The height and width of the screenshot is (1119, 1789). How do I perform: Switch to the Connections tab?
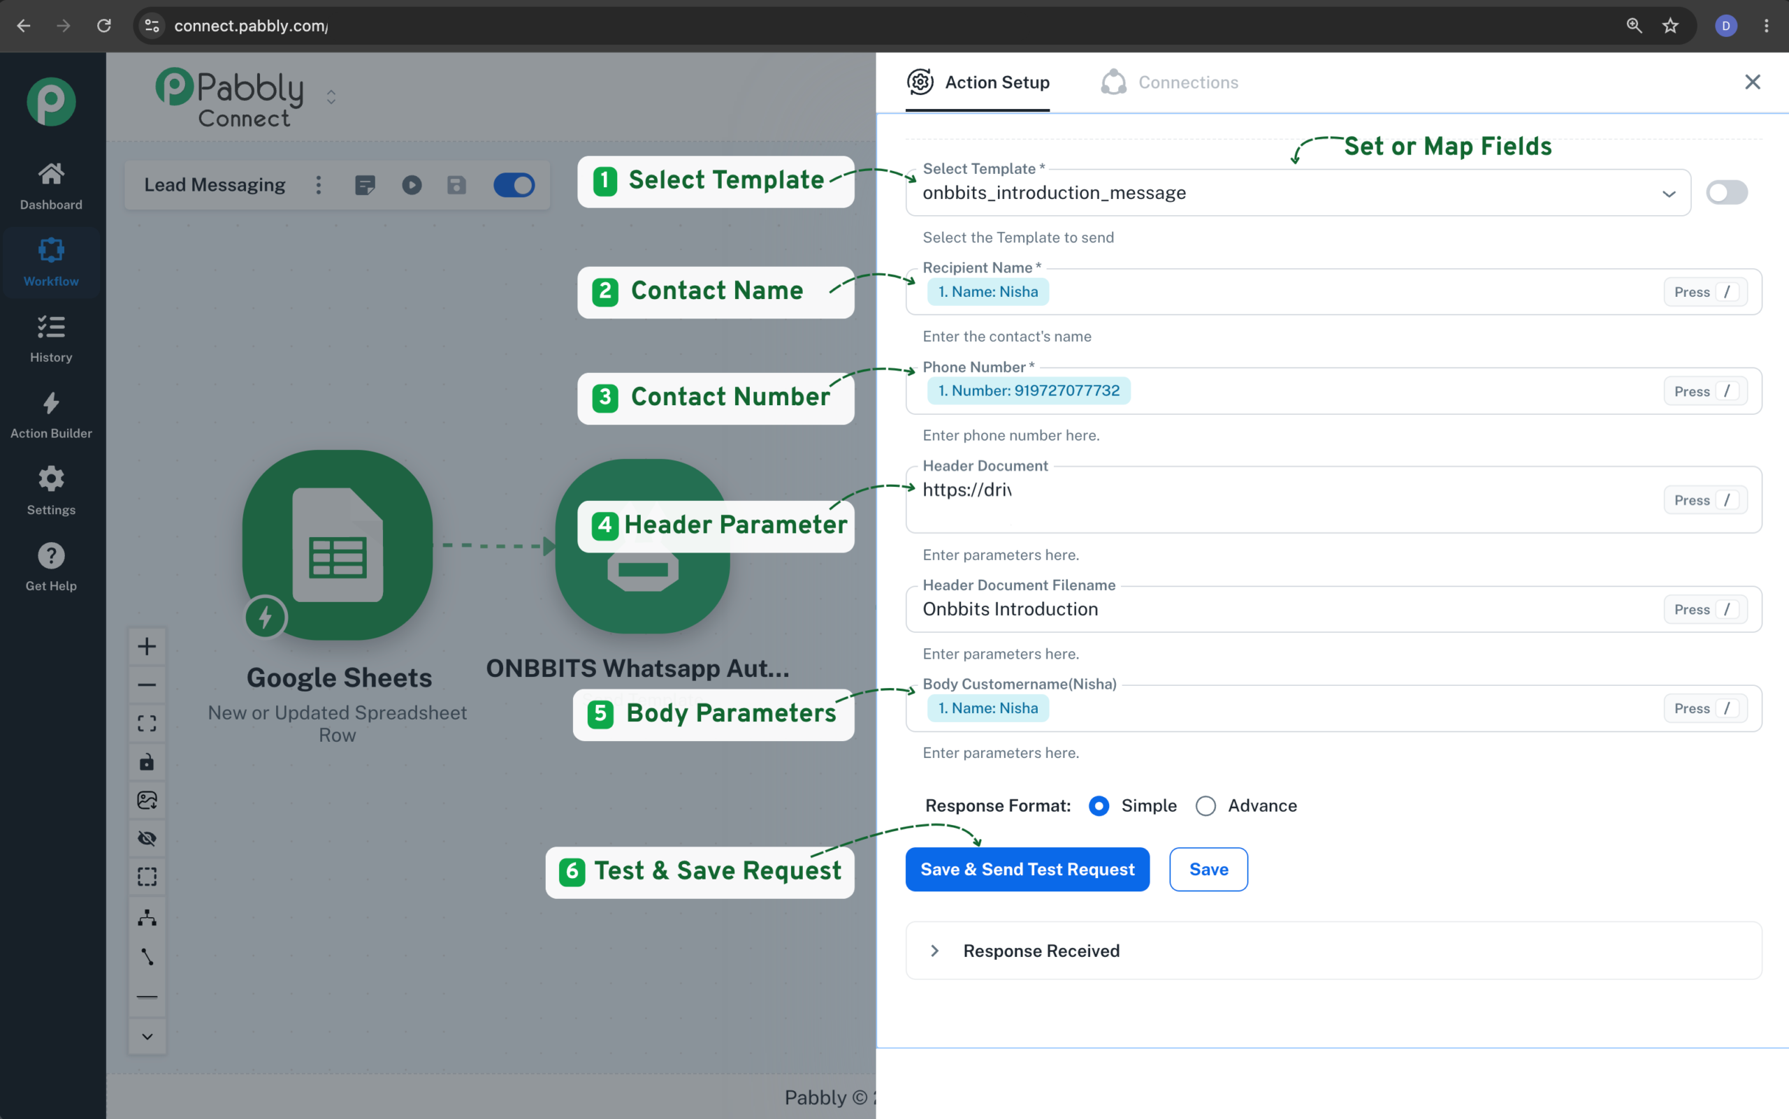click(x=1169, y=82)
